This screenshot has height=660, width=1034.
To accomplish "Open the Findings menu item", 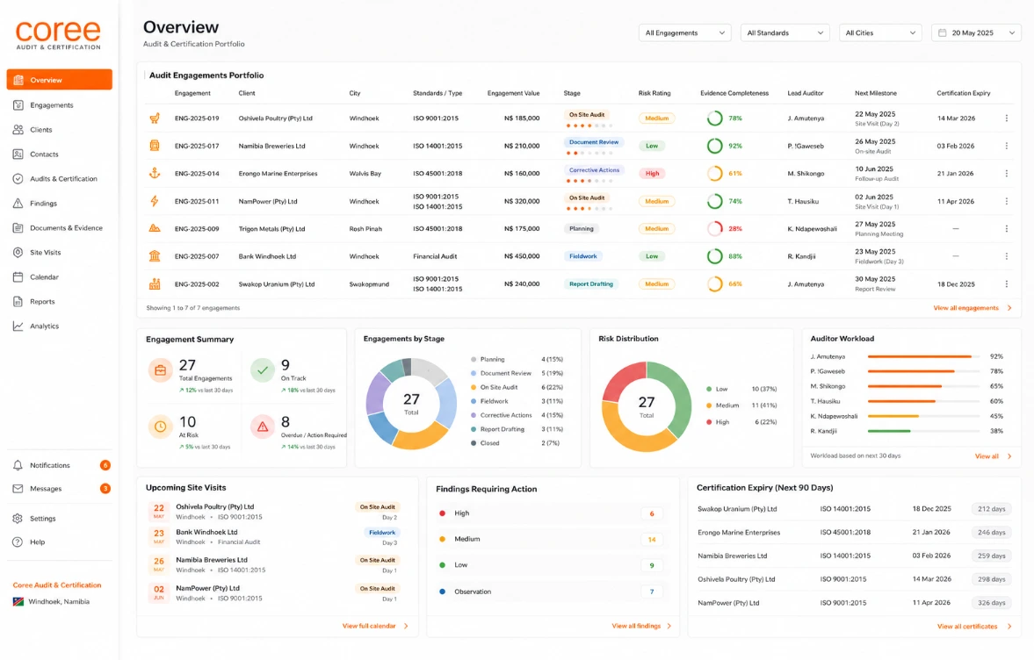I will tap(60, 204).
